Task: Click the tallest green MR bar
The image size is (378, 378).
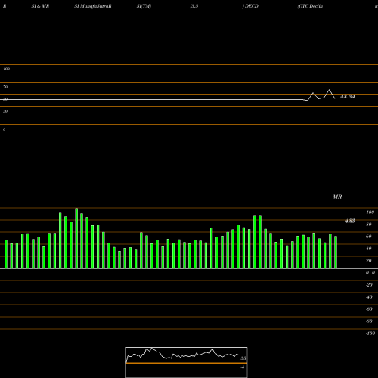Action: 76,238
